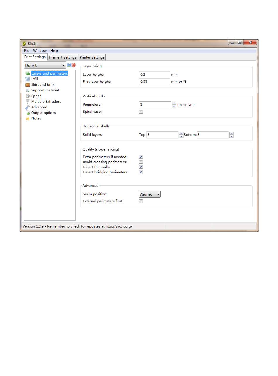Decrease Perimeters with down arrow
Screen dimensions: 278x376
point(174,106)
